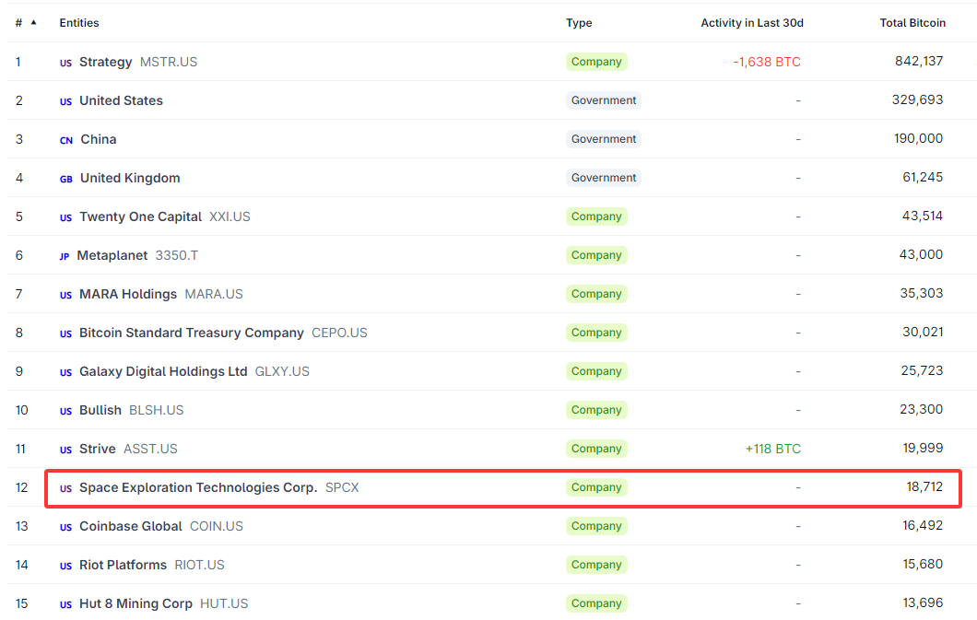Click the US code beside Coinbase Global
The image size is (977, 620).
point(65,527)
